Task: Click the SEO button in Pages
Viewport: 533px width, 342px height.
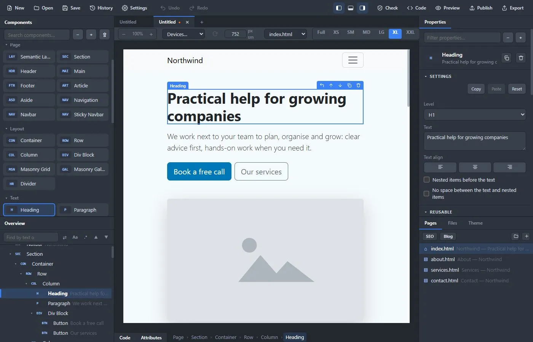Action: (x=429, y=236)
